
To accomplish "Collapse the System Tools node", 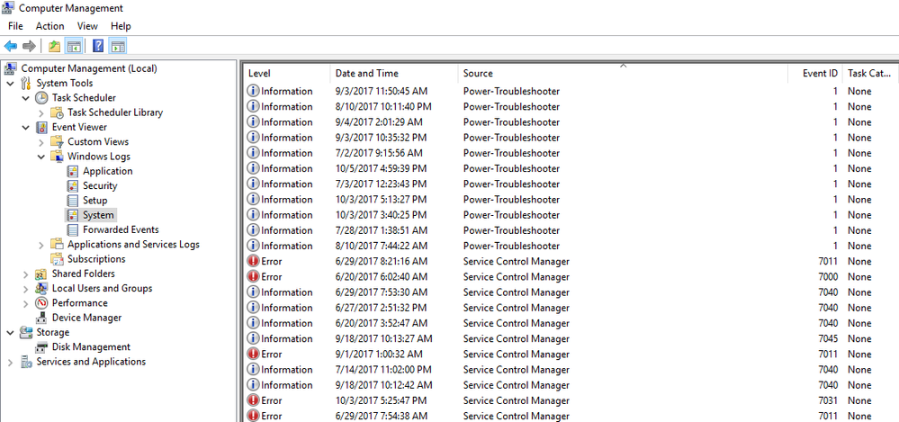I will point(10,83).
